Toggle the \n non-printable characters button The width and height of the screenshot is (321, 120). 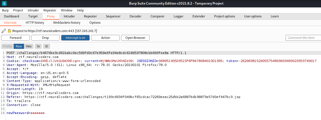pos(38,46)
